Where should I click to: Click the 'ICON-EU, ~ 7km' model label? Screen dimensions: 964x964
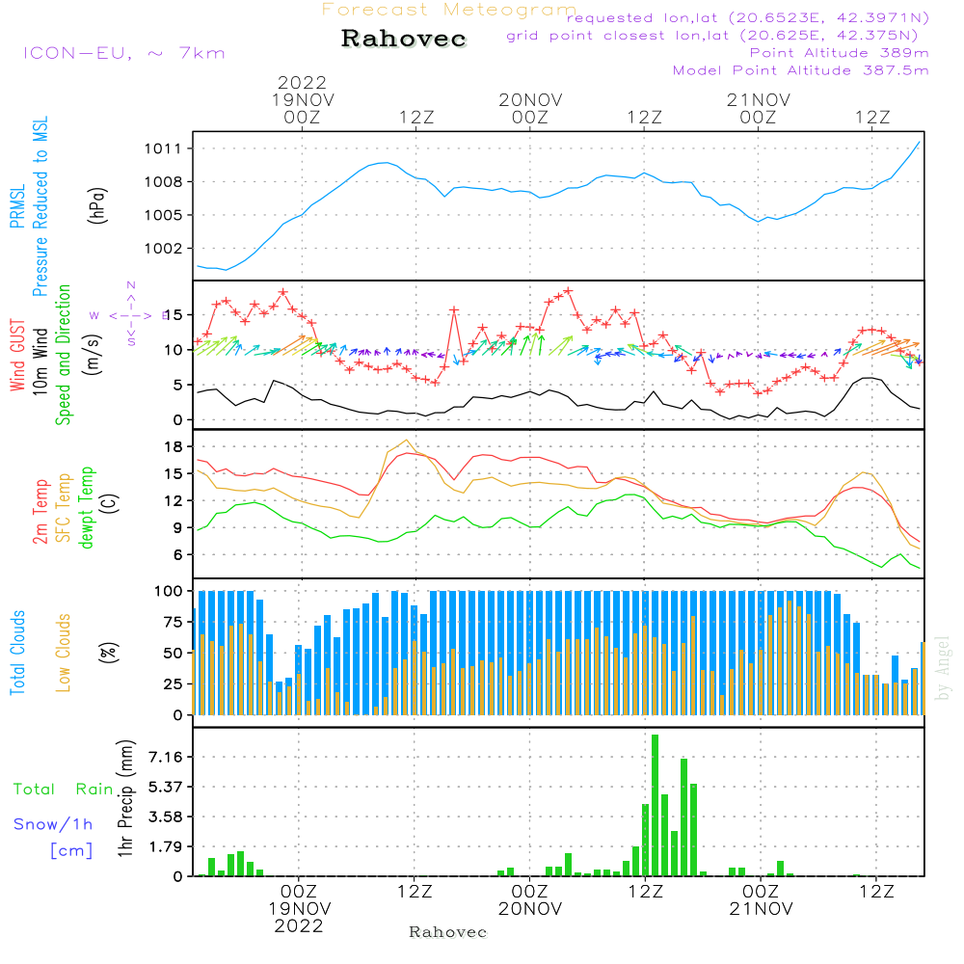coord(124,53)
